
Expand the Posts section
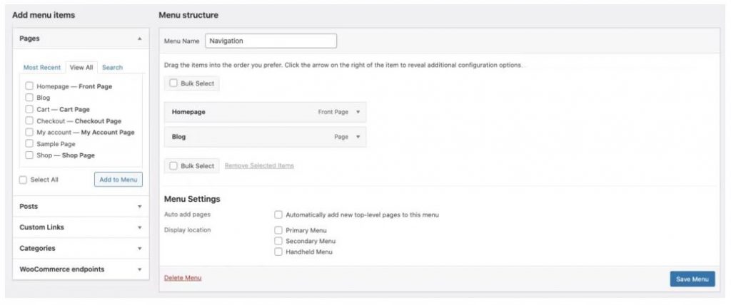[x=139, y=206]
